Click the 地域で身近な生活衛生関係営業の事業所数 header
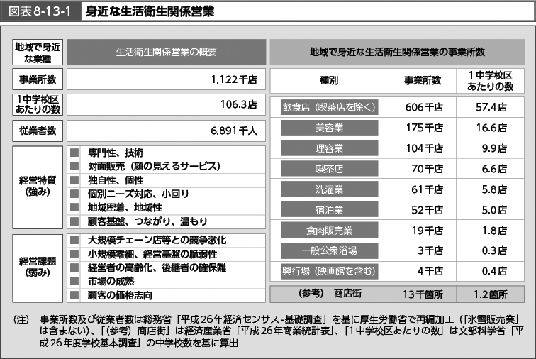Viewport: 536px width, 359px height. pos(397,53)
